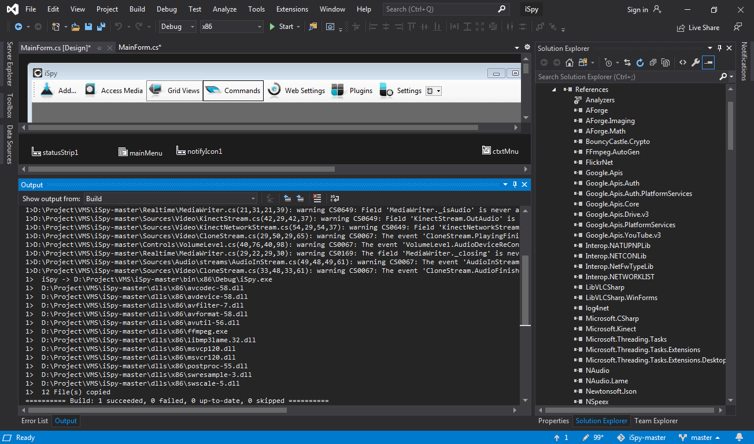Collapse All items in Solution Explorer
This screenshot has height=444, width=754.
point(653,62)
